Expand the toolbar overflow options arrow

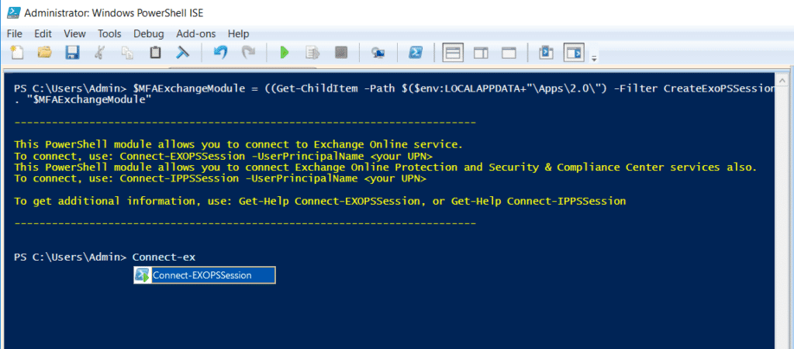(594, 57)
